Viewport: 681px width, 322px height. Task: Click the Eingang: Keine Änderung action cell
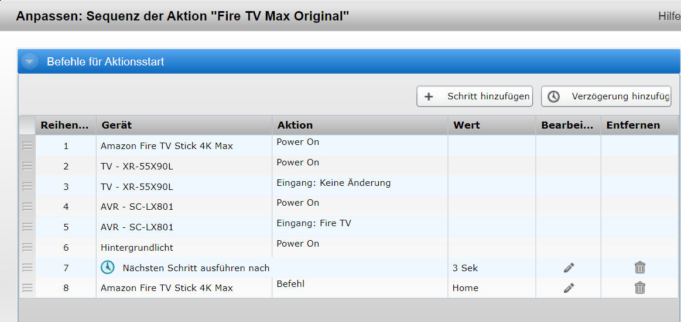(333, 183)
